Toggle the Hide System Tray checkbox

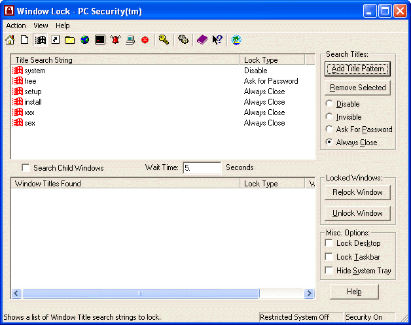pos(329,271)
